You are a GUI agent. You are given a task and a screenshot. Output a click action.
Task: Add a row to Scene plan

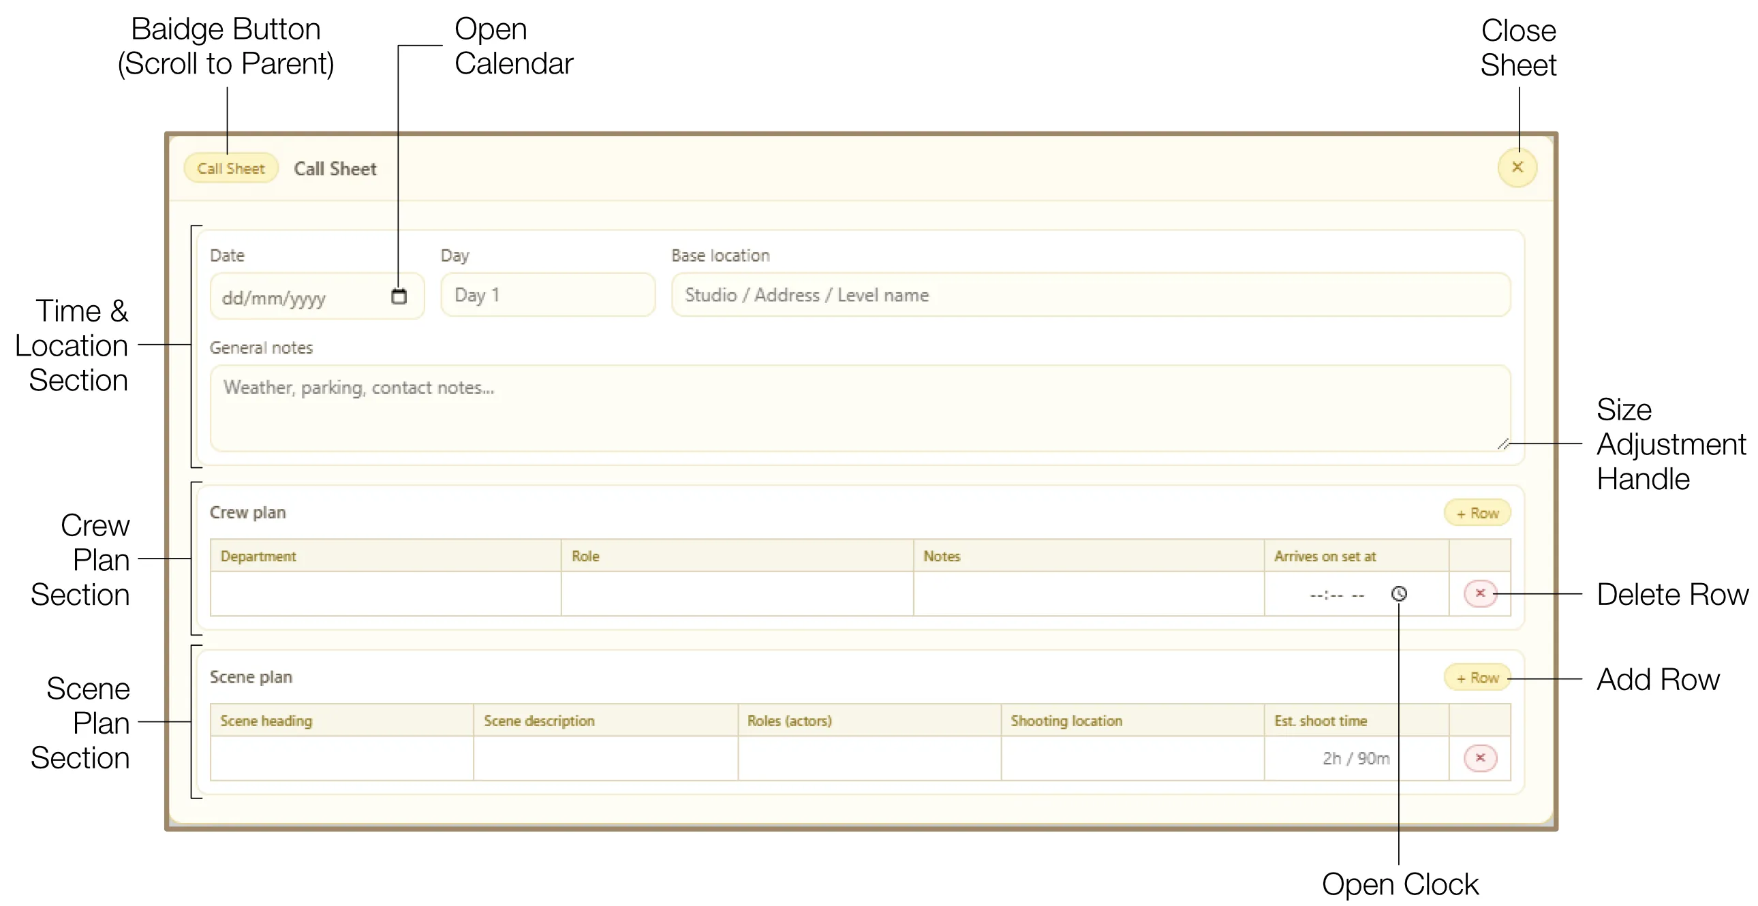(1477, 677)
